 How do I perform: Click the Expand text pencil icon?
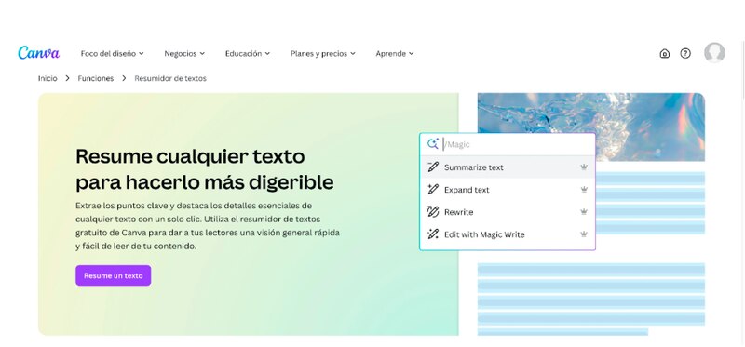point(432,190)
